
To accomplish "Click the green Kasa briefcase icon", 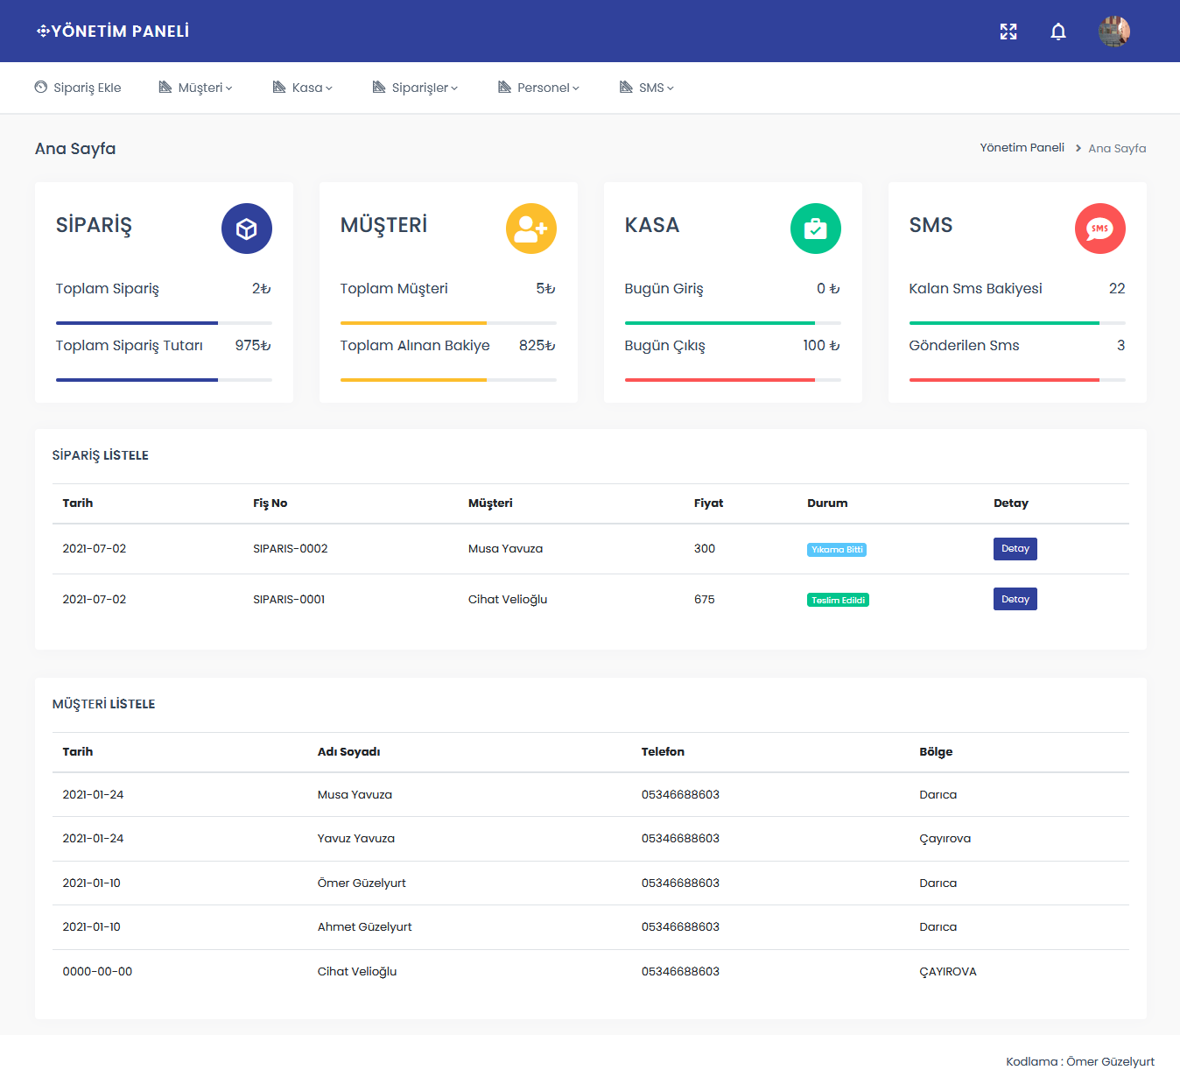I will 816,229.
